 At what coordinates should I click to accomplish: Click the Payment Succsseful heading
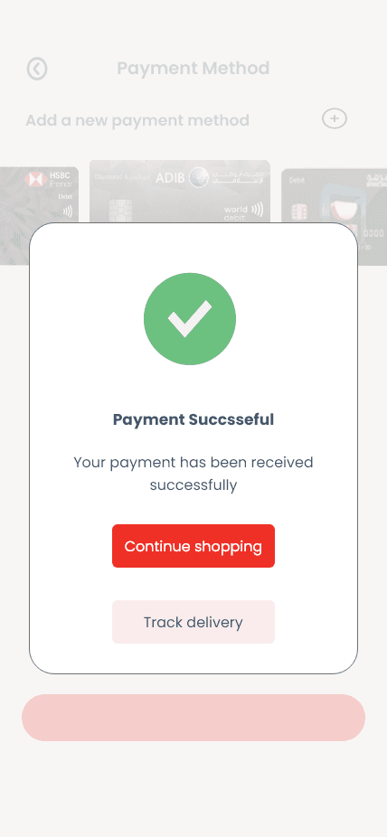pos(193,419)
